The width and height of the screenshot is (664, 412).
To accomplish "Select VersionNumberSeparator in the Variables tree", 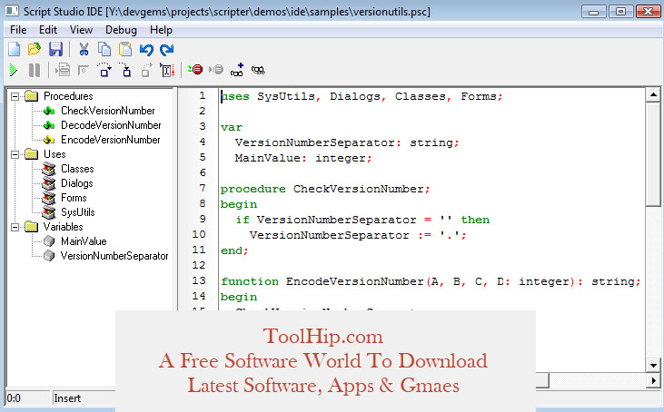I will coord(114,256).
